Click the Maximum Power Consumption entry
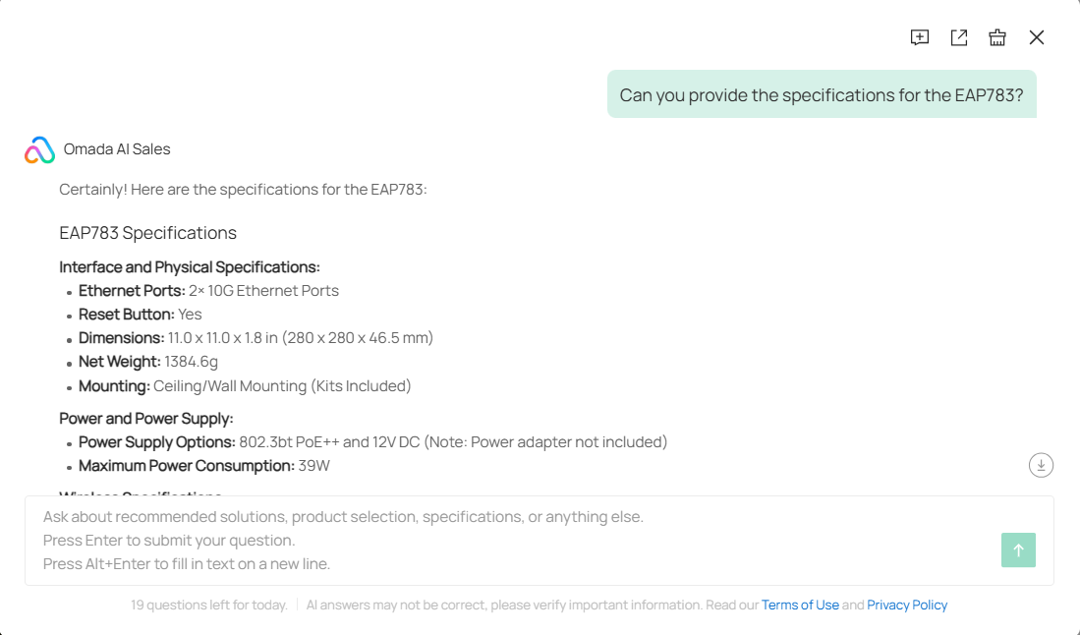This screenshot has height=635, width=1080. pyautogui.click(x=204, y=465)
